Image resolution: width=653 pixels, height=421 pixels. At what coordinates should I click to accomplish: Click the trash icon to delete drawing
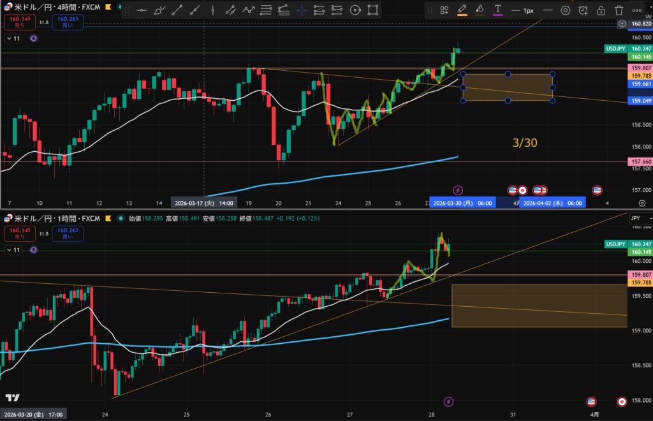[x=619, y=10]
